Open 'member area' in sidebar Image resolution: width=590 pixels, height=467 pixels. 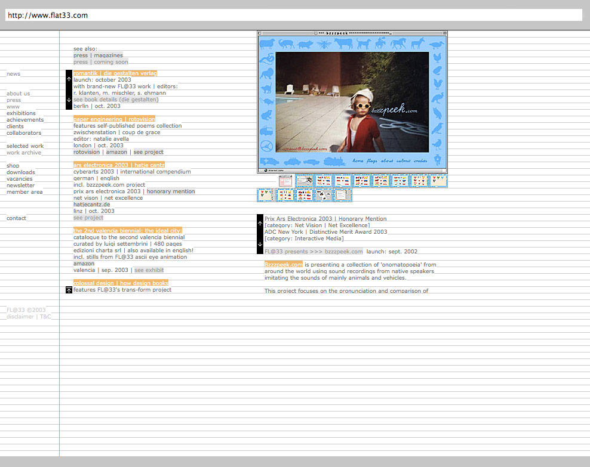coord(24,192)
